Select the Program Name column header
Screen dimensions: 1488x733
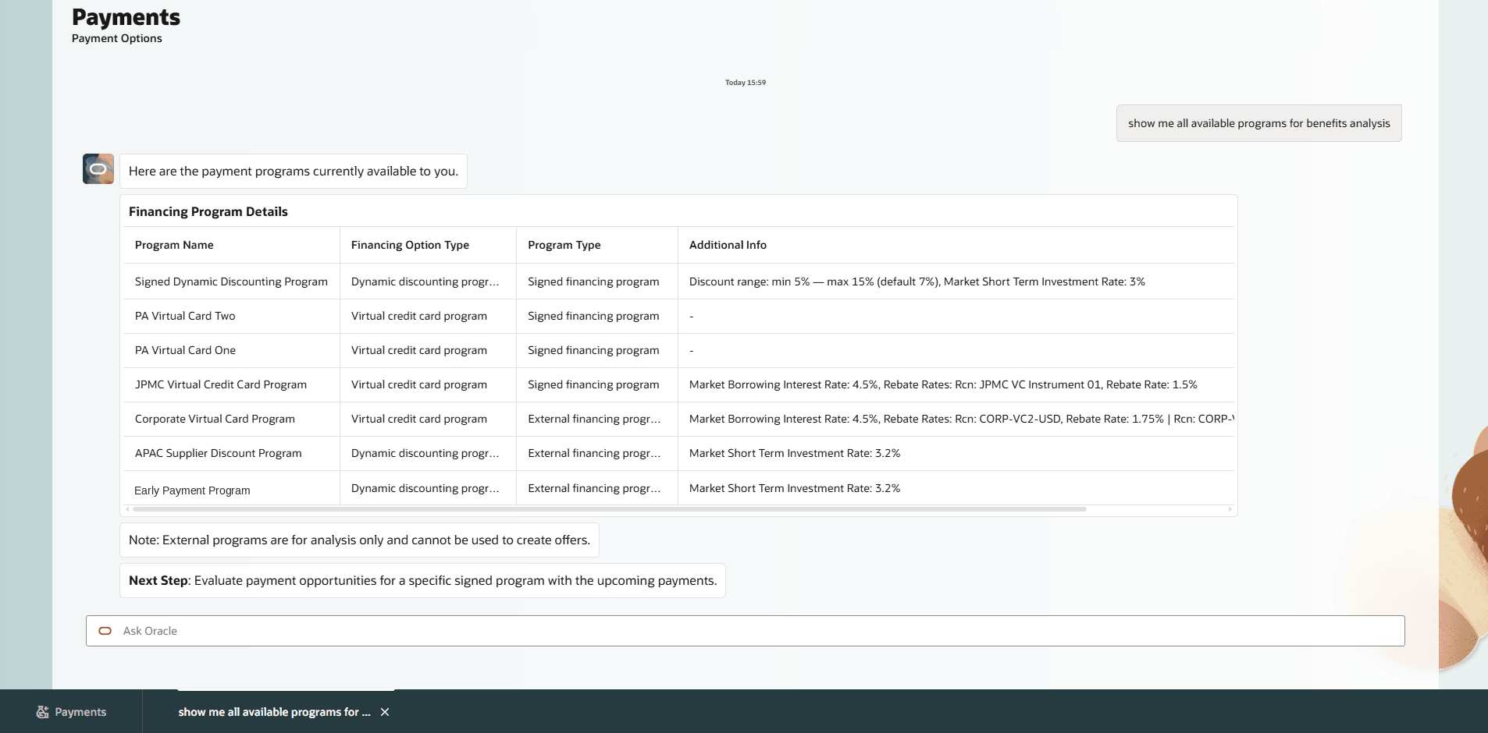[x=231, y=245]
